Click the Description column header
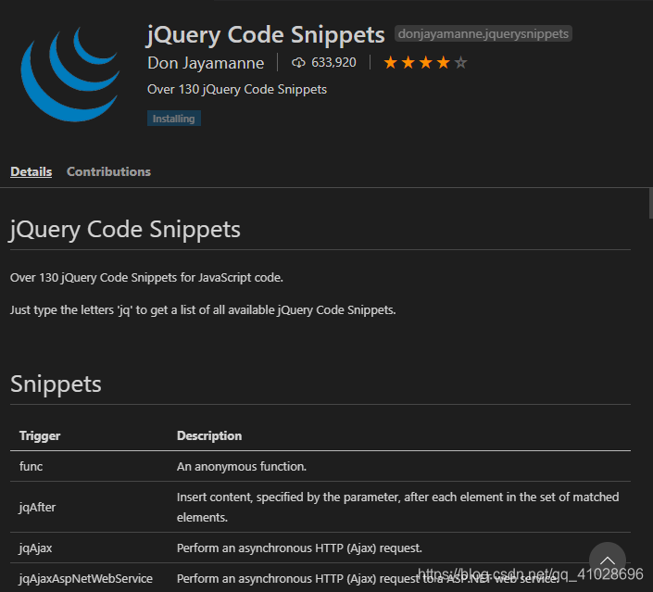This screenshot has height=592, width=653. (x=209, y=435)
